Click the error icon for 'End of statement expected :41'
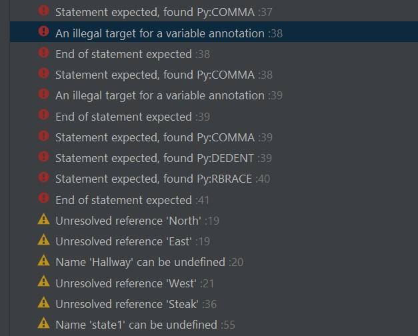Screen dimensions: 418x336 pos(43,198)
